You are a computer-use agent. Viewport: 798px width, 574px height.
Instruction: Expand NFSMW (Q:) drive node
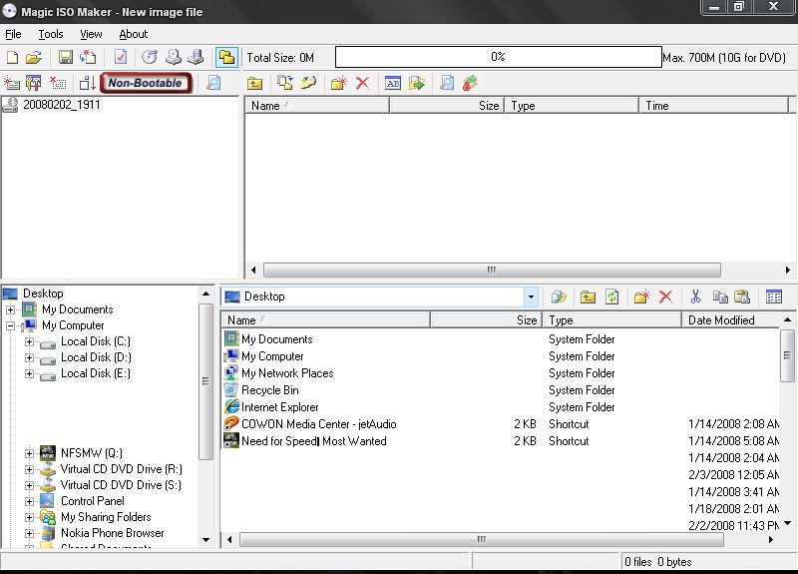tap(30, 453)
